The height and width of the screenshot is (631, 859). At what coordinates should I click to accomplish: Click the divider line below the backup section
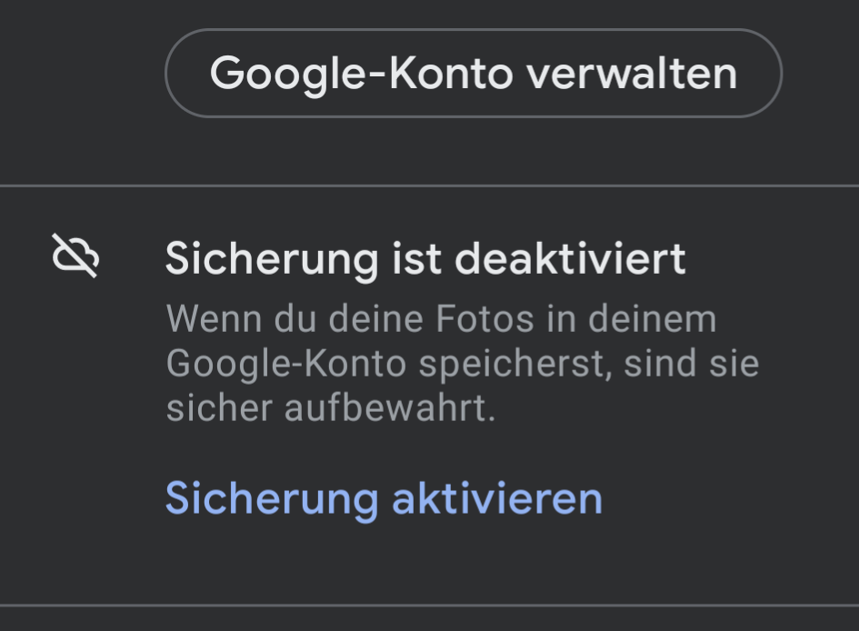[429, 606]
